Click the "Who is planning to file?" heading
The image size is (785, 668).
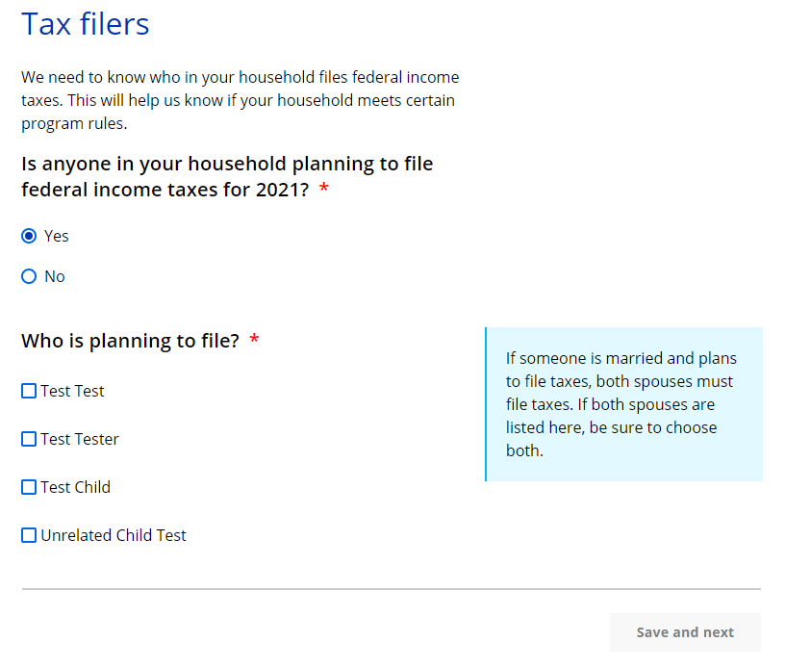[130, 341]
